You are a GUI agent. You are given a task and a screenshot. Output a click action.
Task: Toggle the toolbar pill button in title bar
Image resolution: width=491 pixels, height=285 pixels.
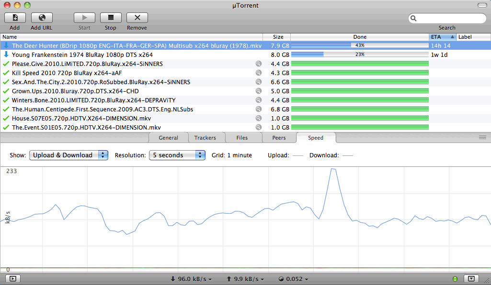[482, 5]
